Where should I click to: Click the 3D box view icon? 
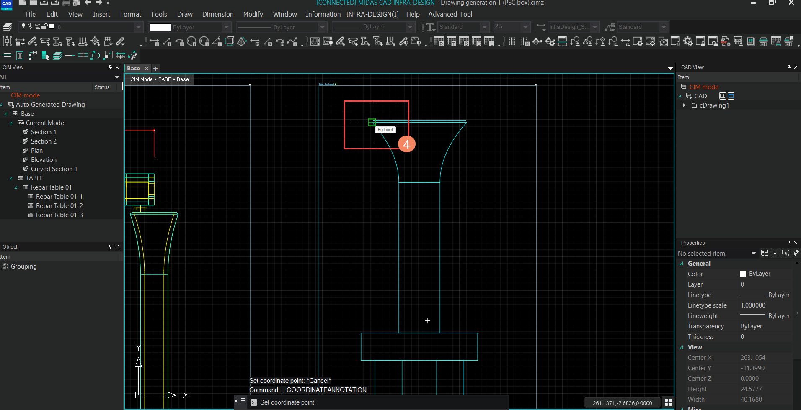click(x=230, y=41)
